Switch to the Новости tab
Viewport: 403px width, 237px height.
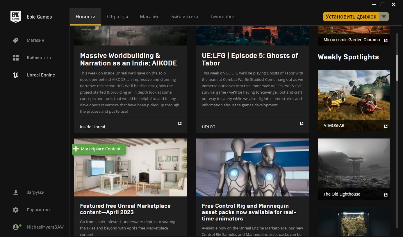[x=85, y=17]
